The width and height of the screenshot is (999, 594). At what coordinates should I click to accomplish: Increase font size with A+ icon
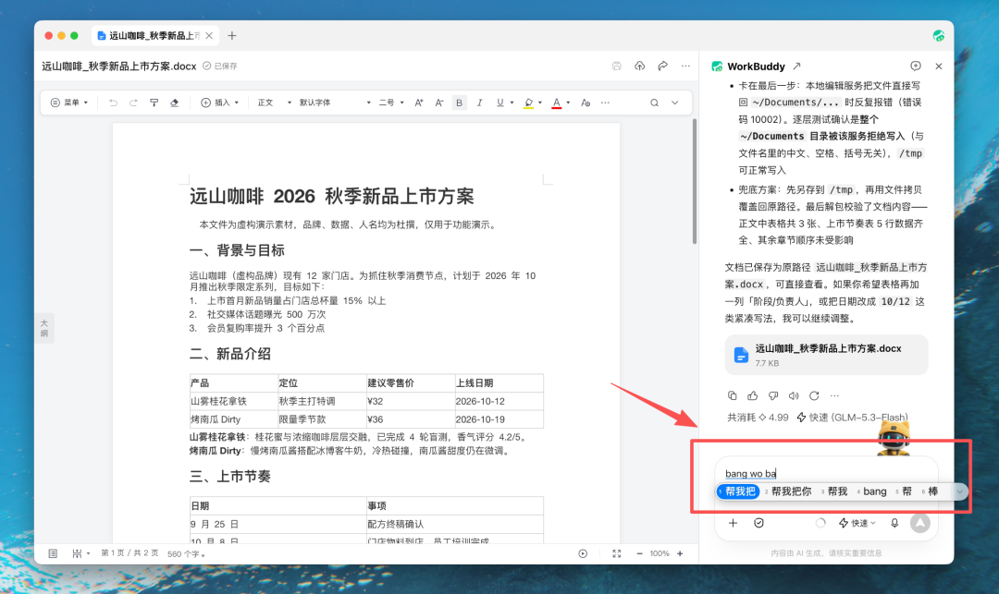[x=419, y=103]
